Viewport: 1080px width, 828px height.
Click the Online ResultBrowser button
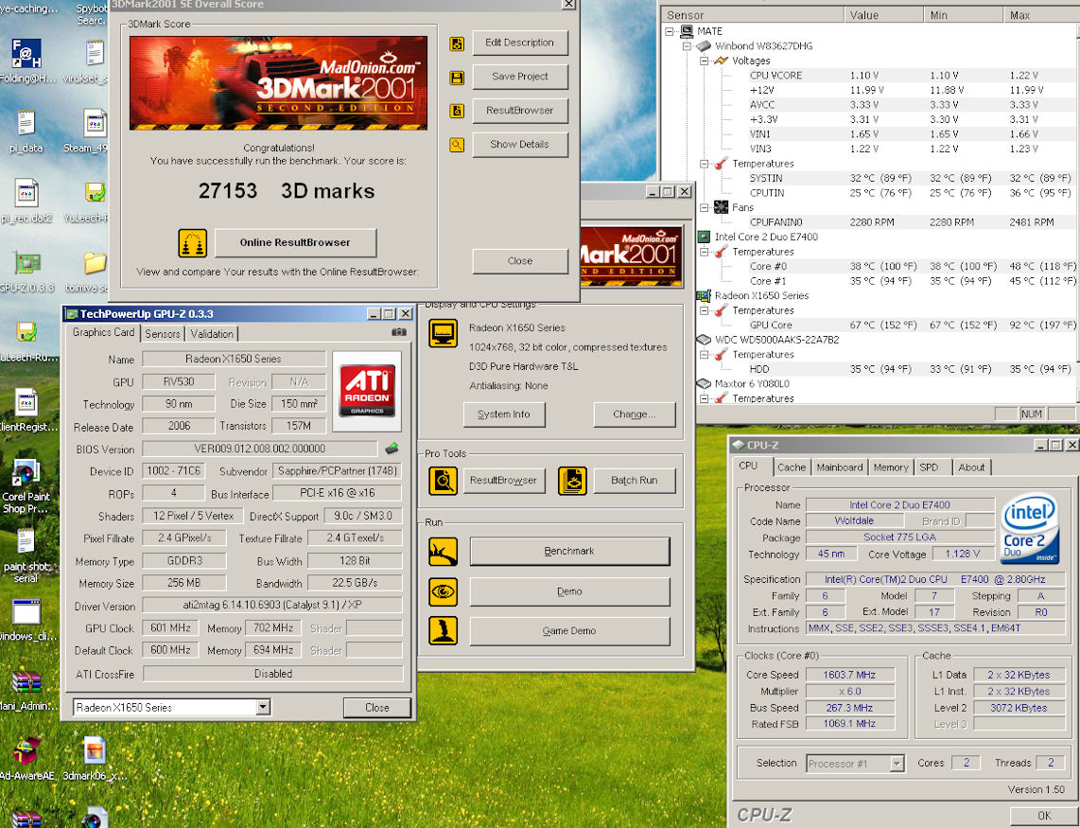point(295,242)
